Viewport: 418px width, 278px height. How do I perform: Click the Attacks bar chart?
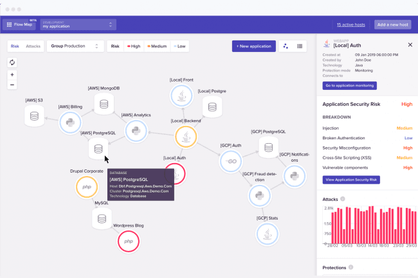coord(370,226)
